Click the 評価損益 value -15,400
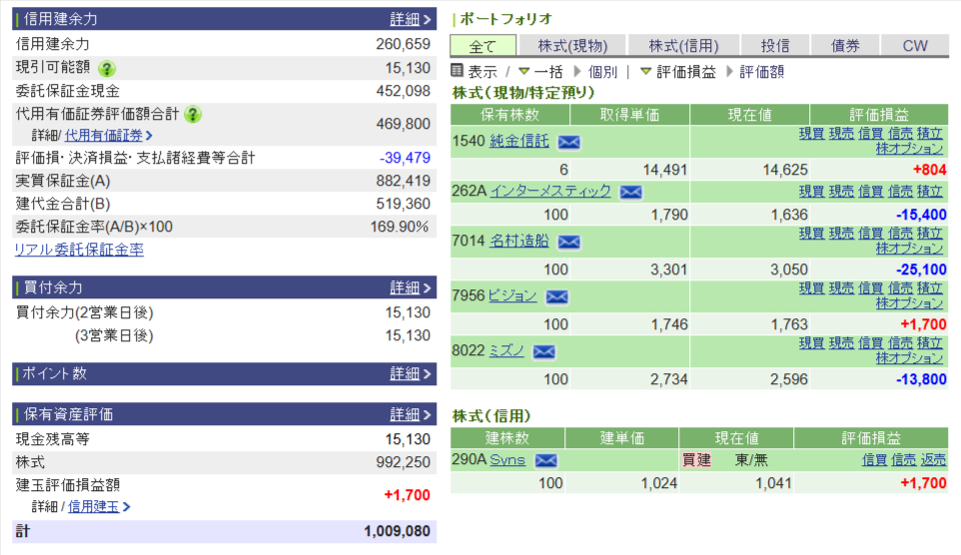Viewport: 961px width, 555px height. (x=921, y=215)
